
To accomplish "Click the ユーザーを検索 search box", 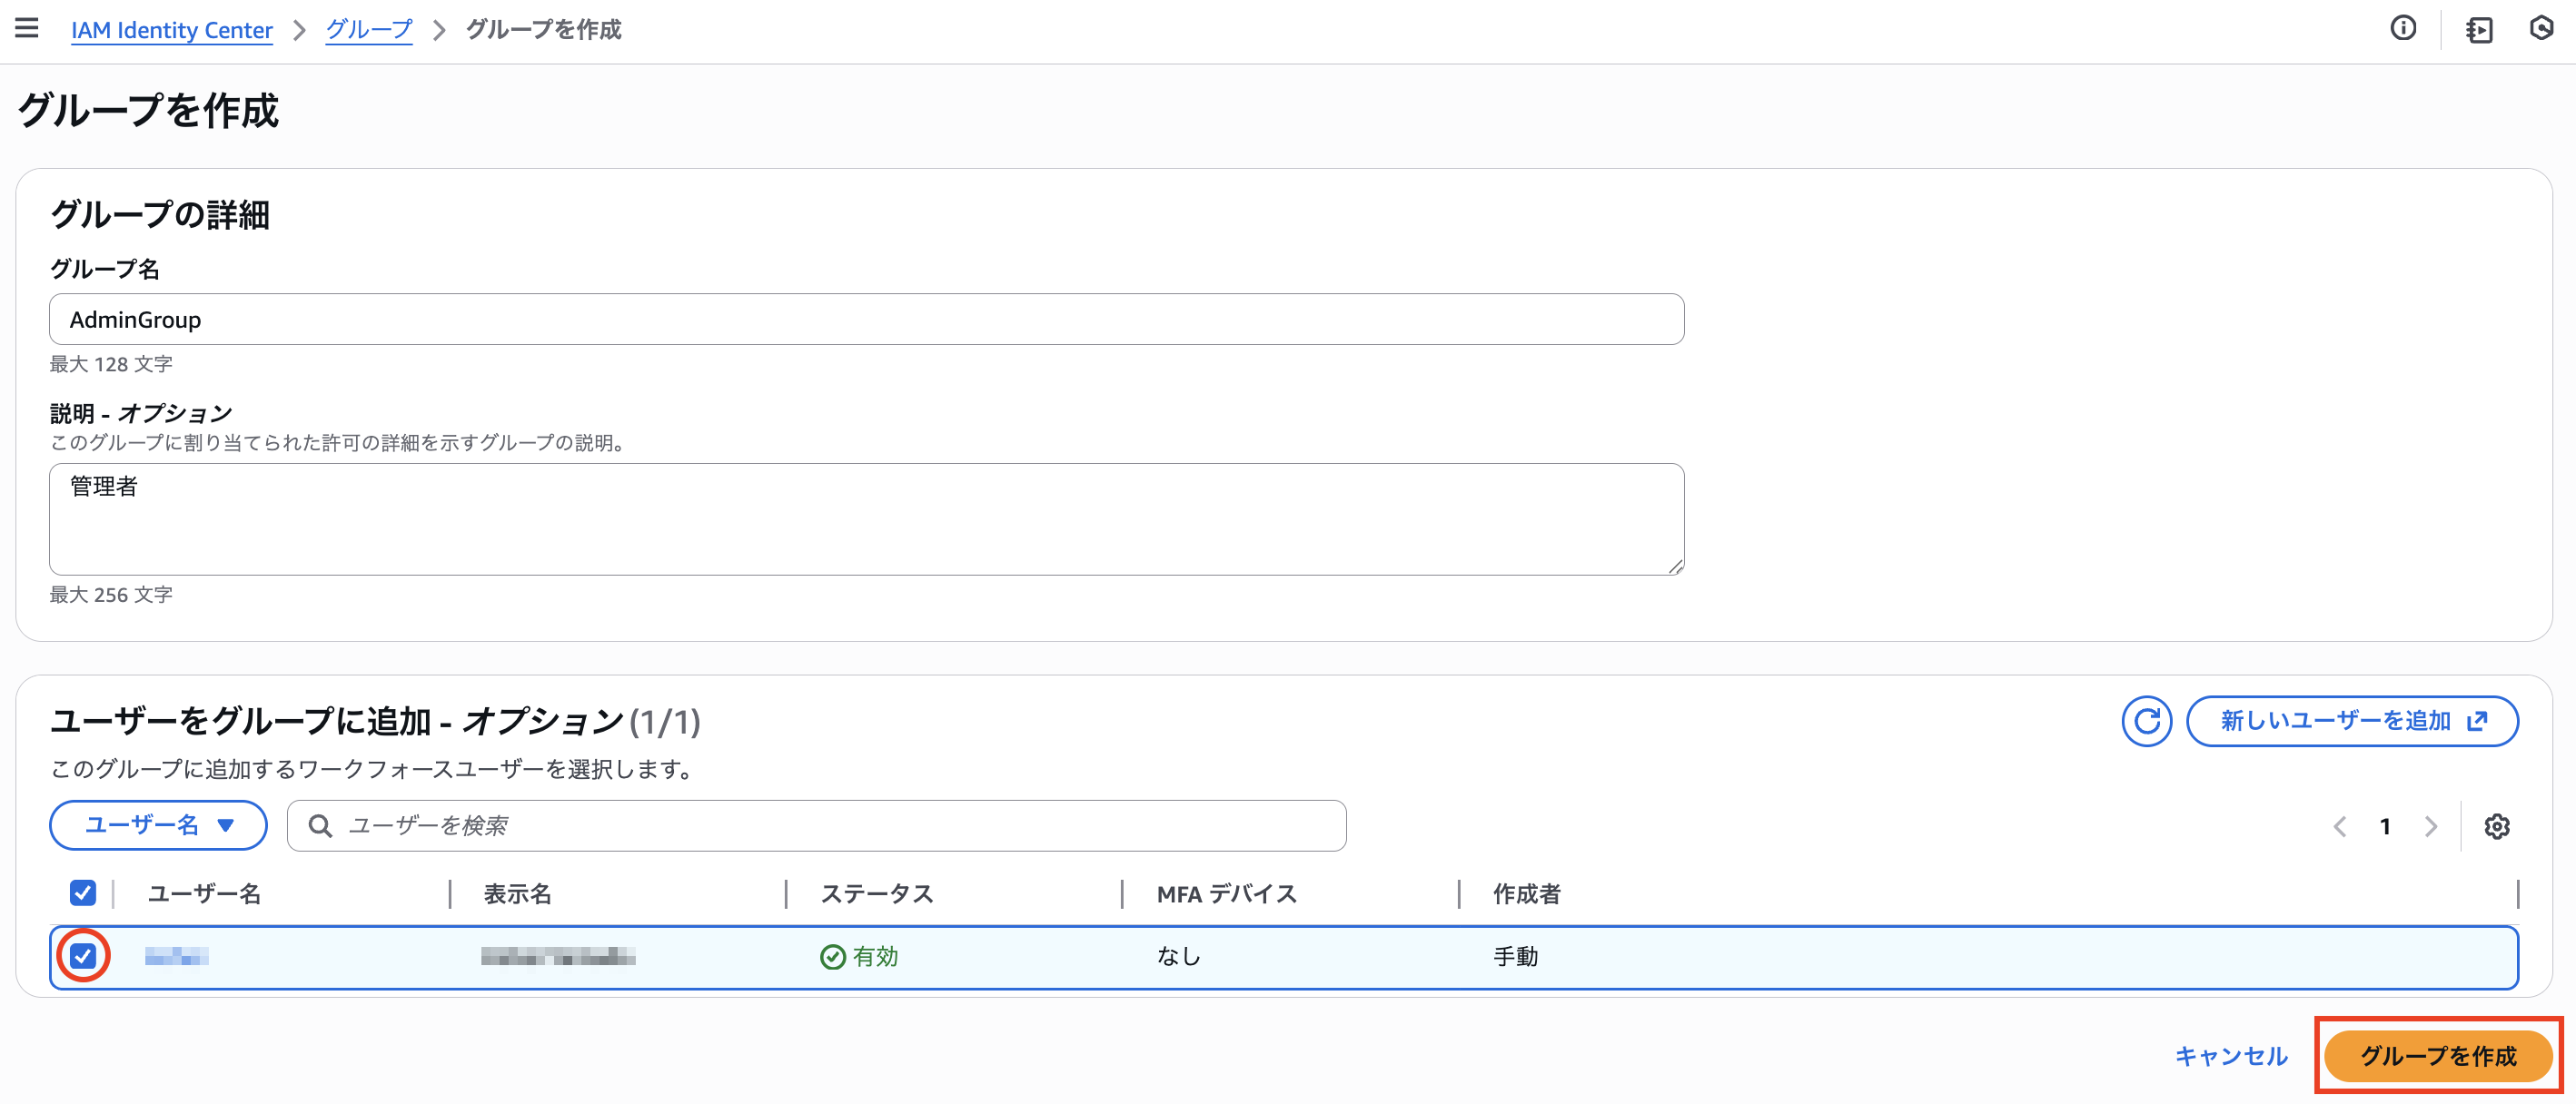I will 815,825.
